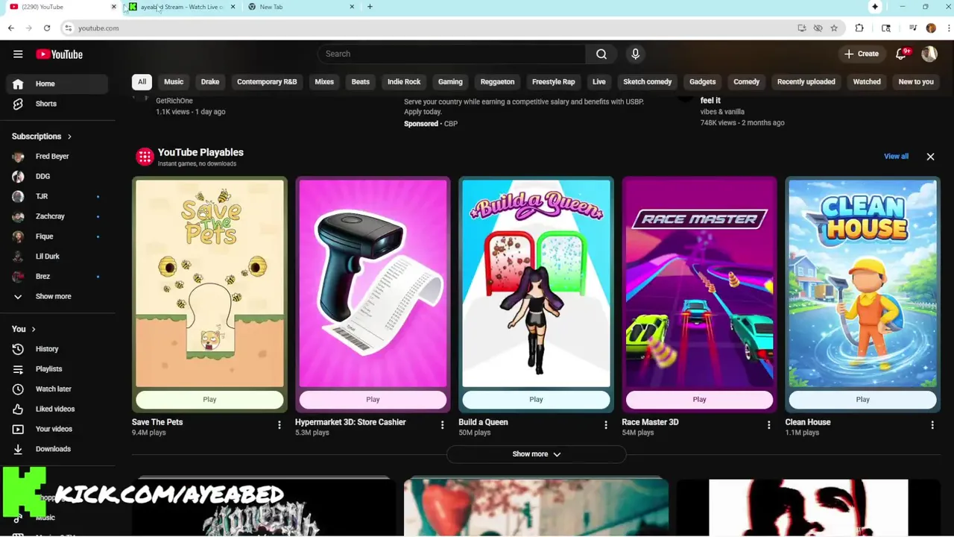Expand Show more subscriptions
Viewport: 954px width, 537px height.
point(57,296)
